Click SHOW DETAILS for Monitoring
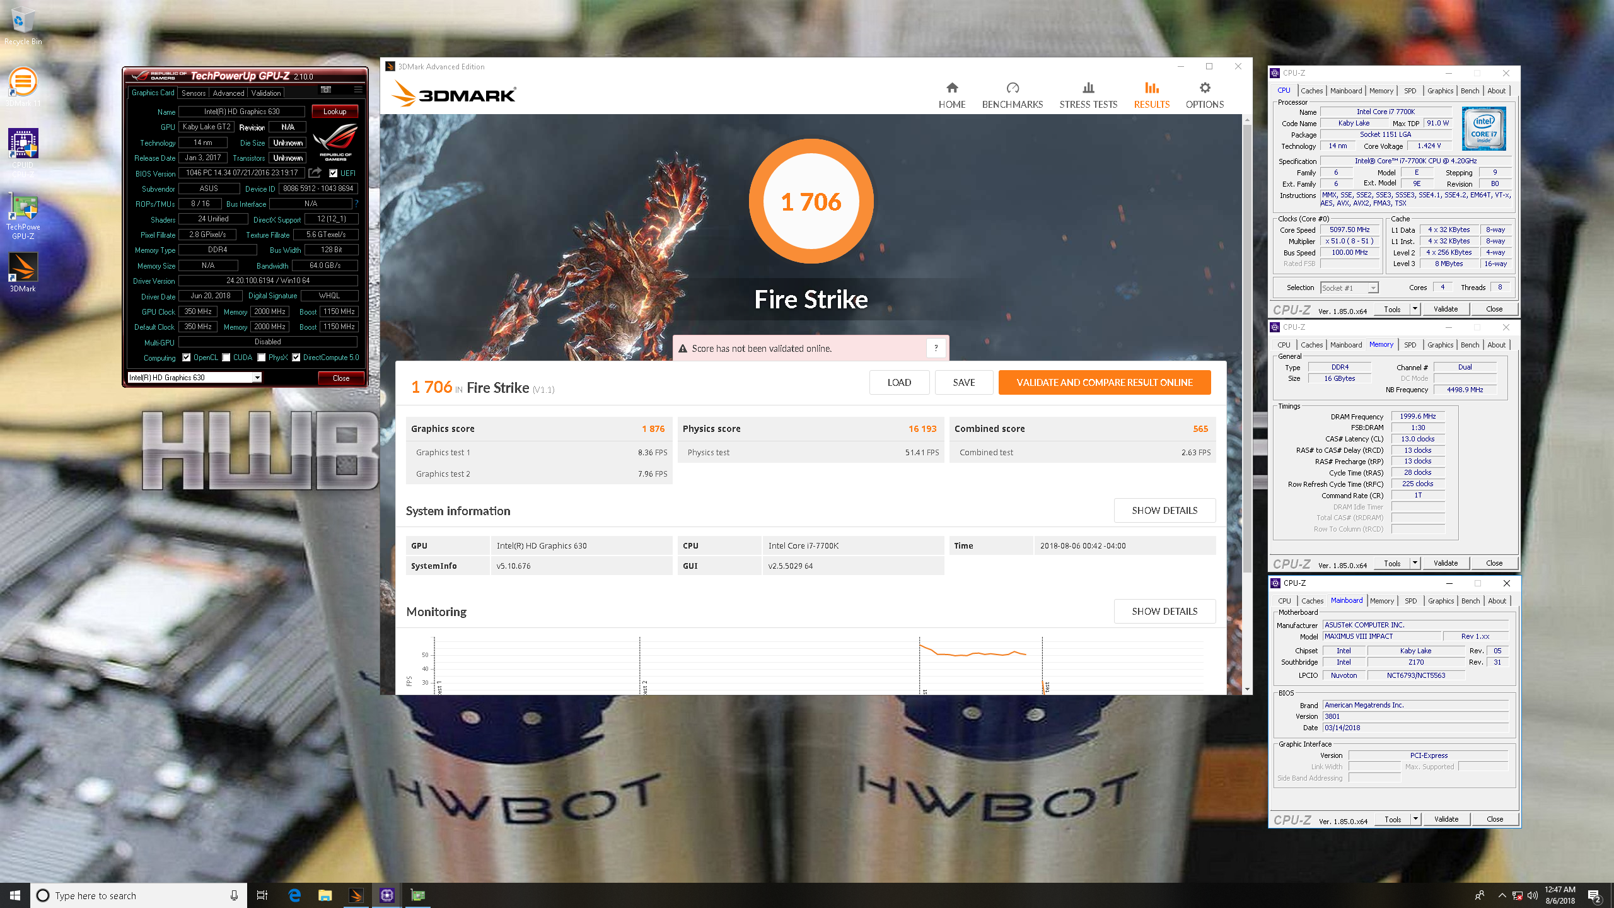Viewport: 1614px width, 908px height. (x=1164, y=611)
